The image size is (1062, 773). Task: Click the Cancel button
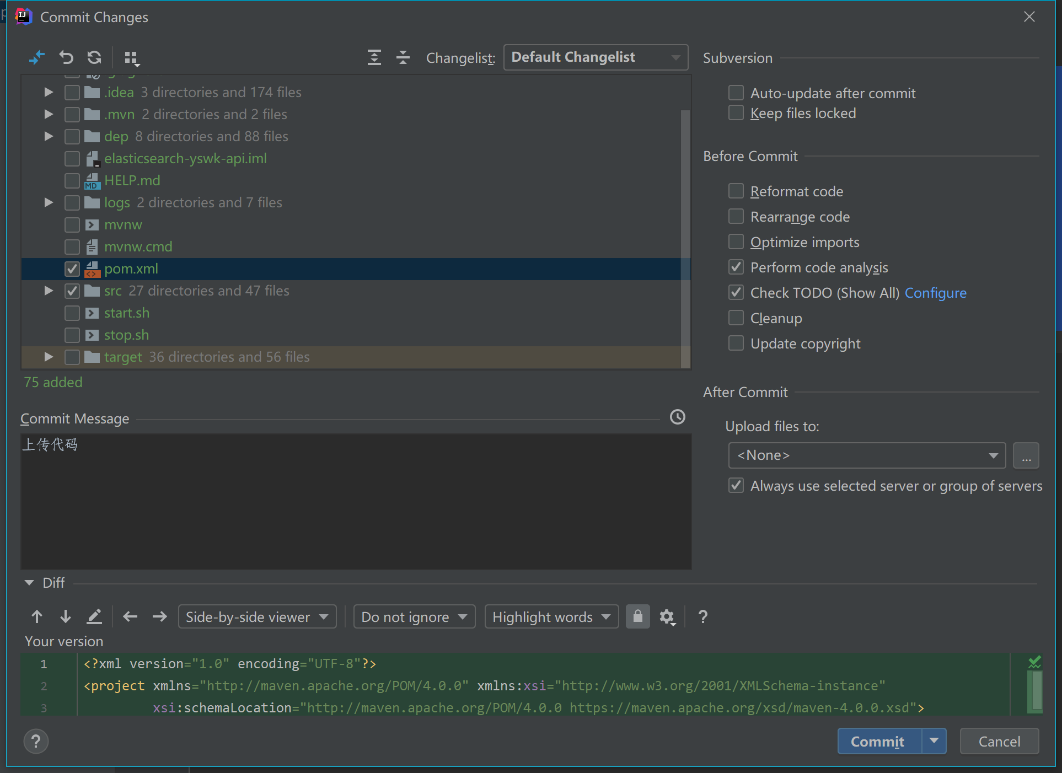(x=999, y=741)
